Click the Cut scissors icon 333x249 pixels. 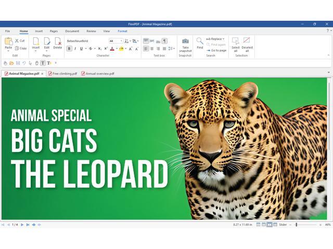pyautogui.click(x=17, y=40)
